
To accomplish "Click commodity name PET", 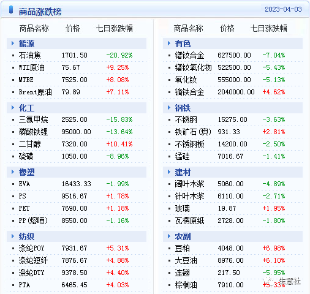I will tap(24, 208).
